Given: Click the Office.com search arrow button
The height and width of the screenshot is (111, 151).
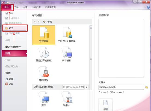Looking at the screenshot, I should point(87,87).
